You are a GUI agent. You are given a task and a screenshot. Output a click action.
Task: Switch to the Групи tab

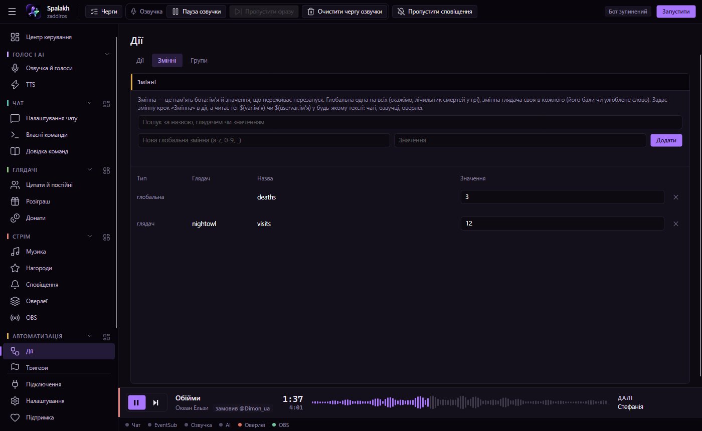(x=199, y=61)
